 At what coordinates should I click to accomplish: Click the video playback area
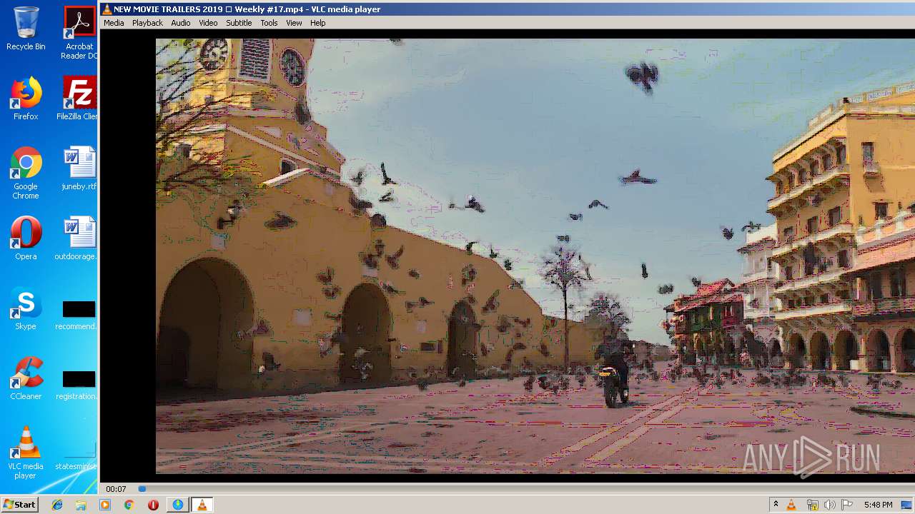tap(535, 256)
